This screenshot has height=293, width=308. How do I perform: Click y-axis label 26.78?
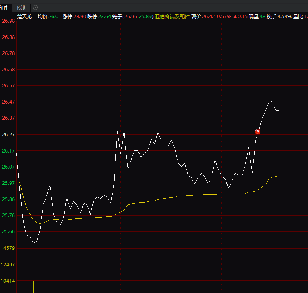click(8, 53)
